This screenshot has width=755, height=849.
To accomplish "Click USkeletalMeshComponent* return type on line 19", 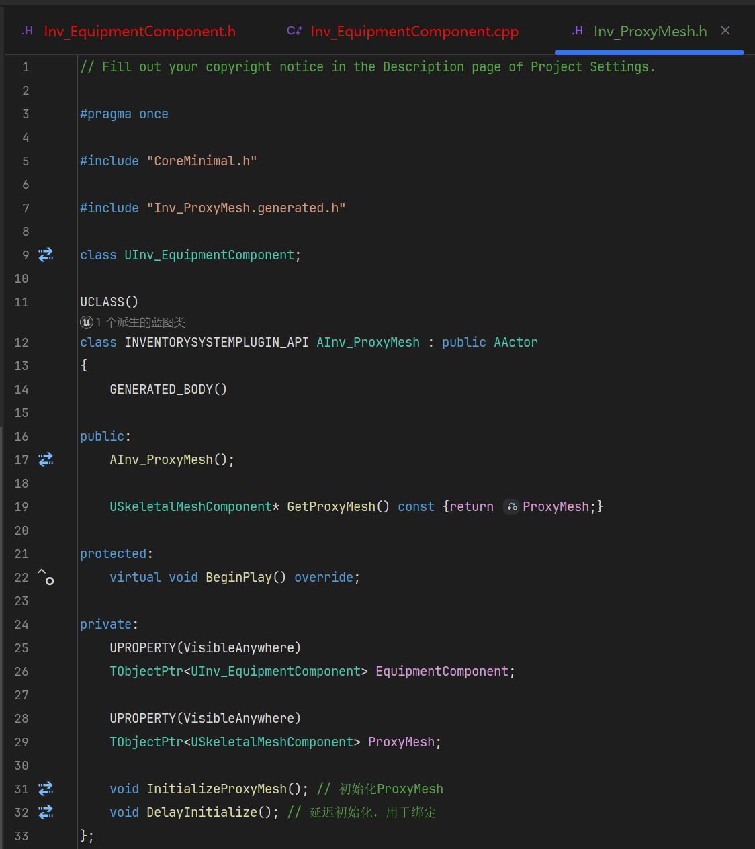I will point(194,507).
